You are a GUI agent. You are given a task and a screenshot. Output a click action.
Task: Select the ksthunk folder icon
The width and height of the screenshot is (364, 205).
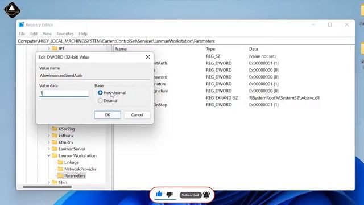(55, 136)
